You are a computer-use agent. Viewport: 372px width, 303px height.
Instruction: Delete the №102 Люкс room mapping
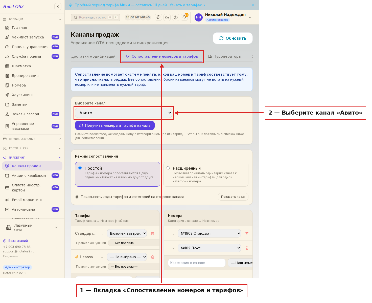pyautogui.click(x=247, y=248)
